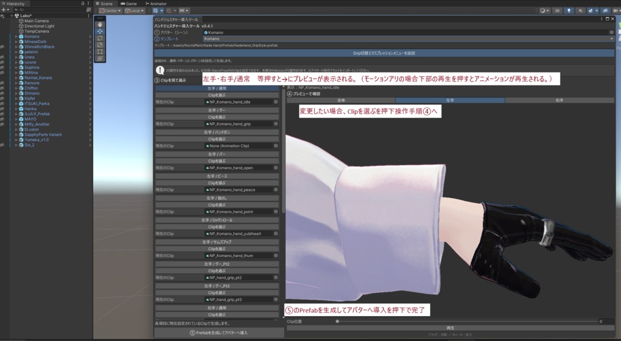Viewport: 621px width, 341px height.
Task: Toggle visibility icon for ShinraRichBlack
Action: [2, 47]
